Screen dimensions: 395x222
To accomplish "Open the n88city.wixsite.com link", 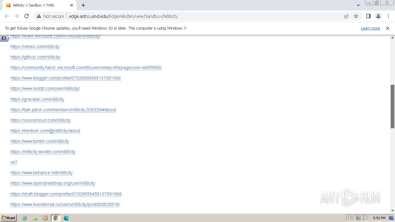I will [x=43, y=152].
